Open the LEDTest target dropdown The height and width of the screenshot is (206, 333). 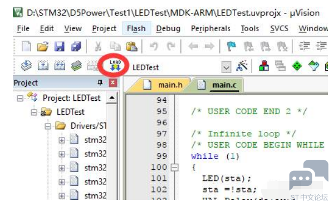pyautogui.click(x=226, y=67)
